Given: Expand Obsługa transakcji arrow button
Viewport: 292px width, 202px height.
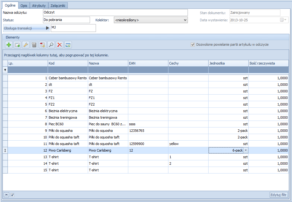Looking at the screenshot, I should click(47, 28).
